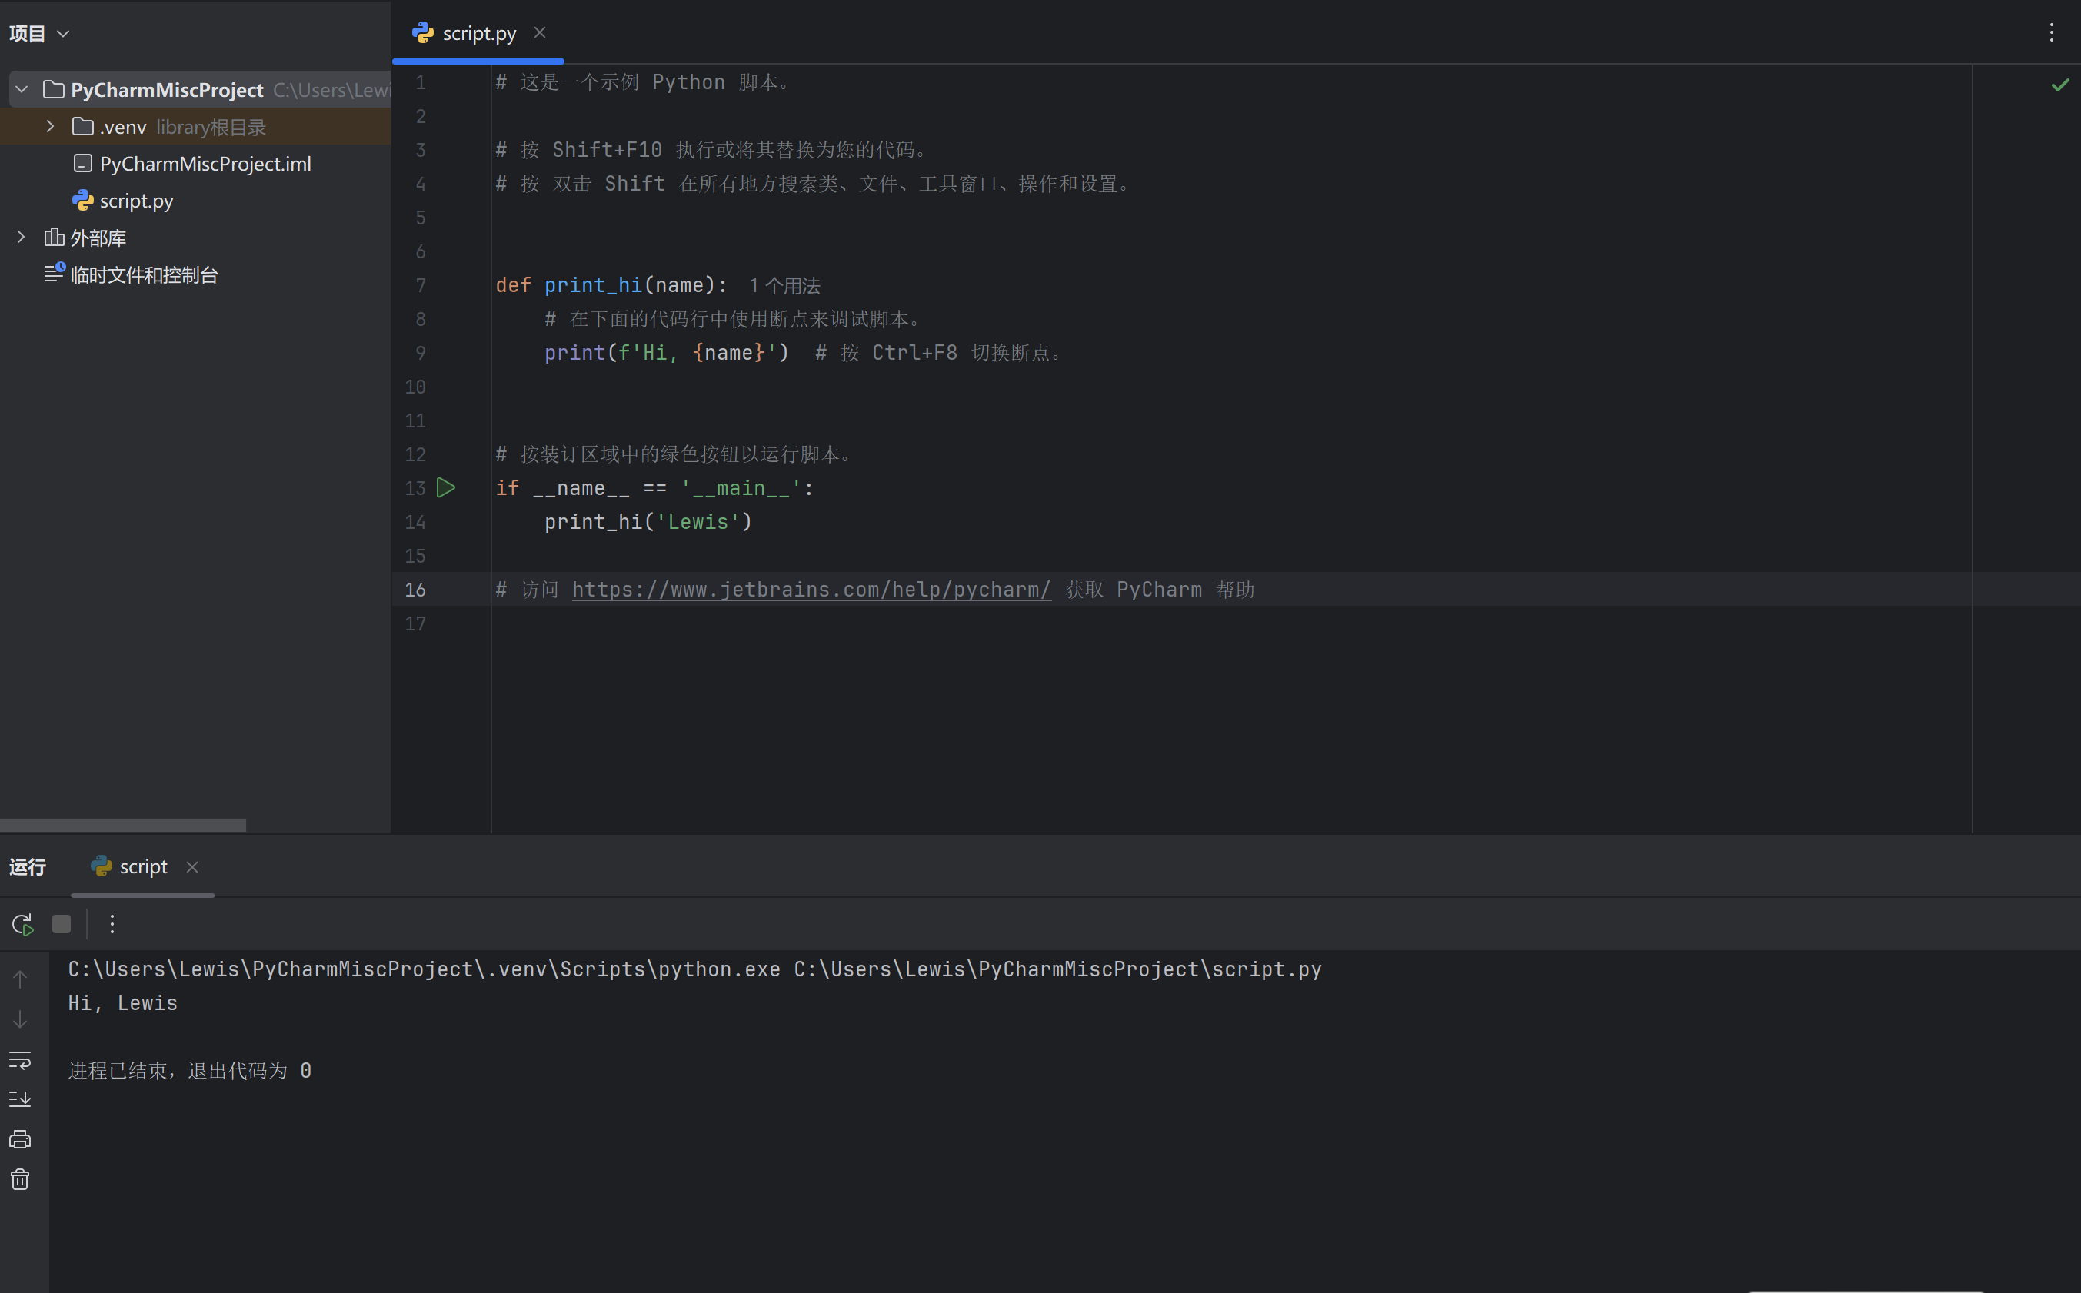Collapse the PyCharmMiscProject root node

click(x=22, y=89)
